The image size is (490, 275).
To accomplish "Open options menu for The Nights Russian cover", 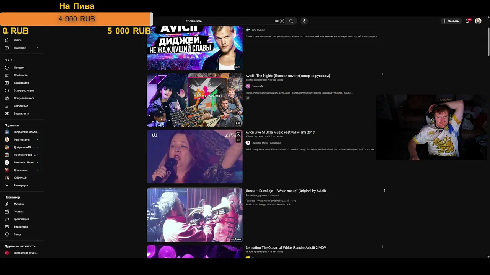I will point(382,75).
